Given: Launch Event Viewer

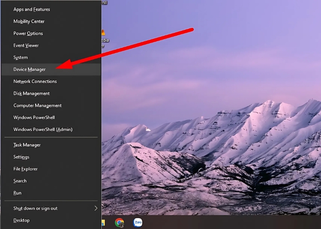Looking at the screenshot, I should point(26,45).
